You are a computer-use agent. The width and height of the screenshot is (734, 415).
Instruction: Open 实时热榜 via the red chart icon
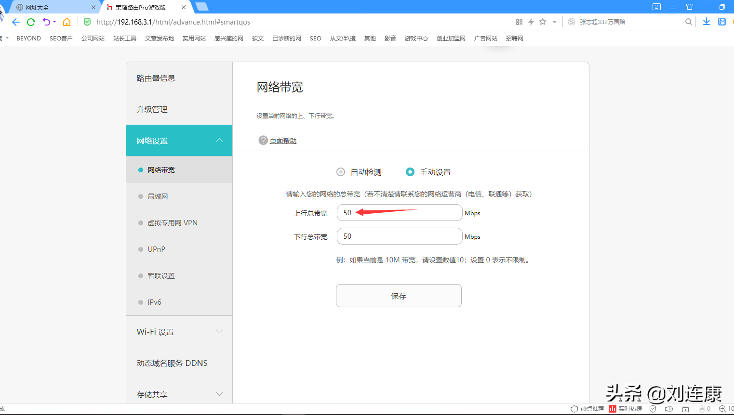pyautogui.click(x=613, y=409)
